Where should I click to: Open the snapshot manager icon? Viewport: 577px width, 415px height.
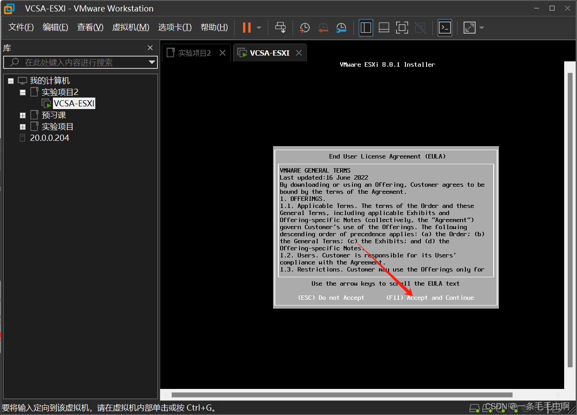coord(341,28)
